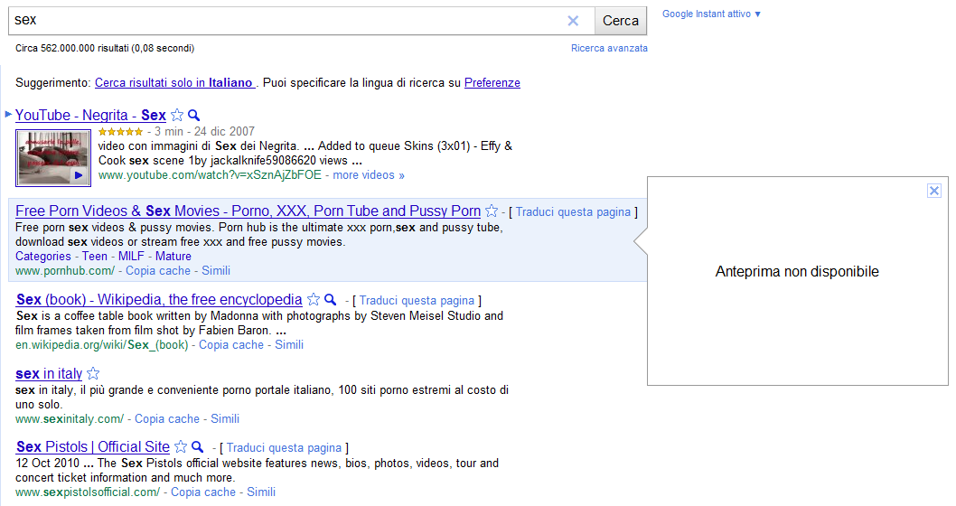956x506 pixels.
Task: Star the Free Porn Videos result
Action: [x=492, y=211]
